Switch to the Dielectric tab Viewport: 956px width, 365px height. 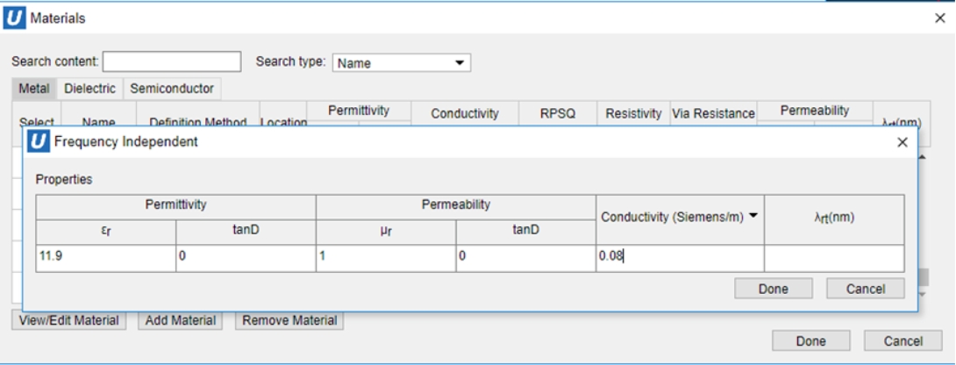click(x=89, y=89)
